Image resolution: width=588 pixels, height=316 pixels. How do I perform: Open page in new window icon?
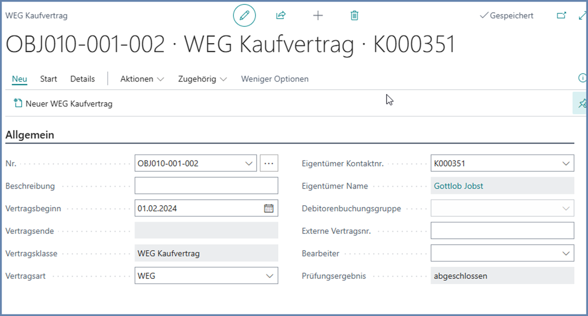561,15
